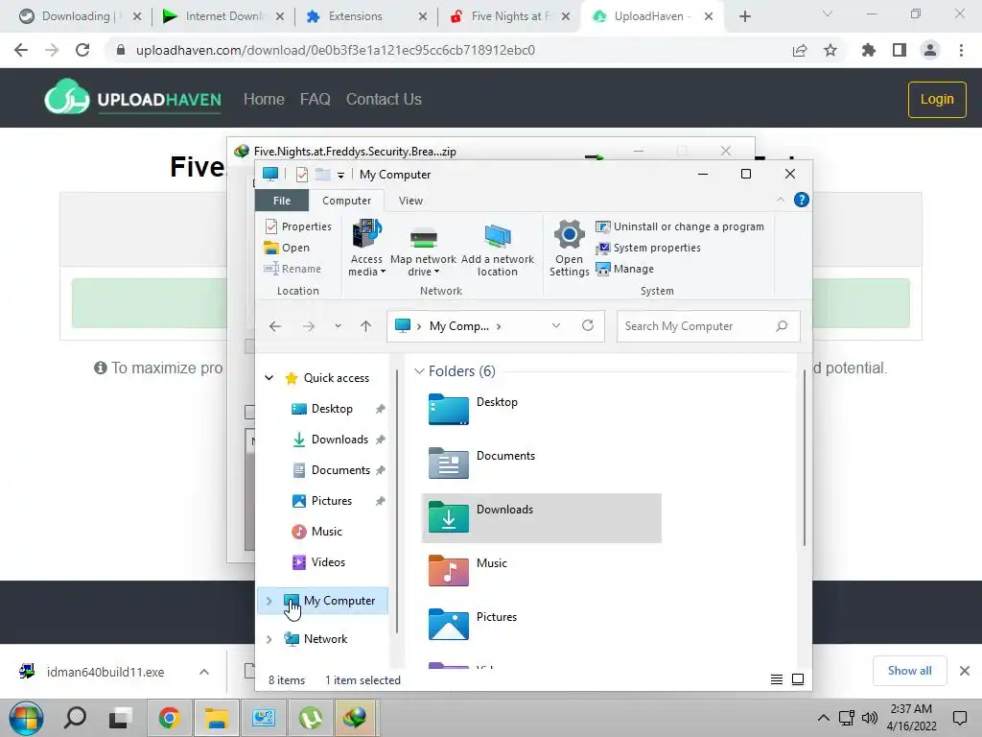
Task: Minimize the ribbon chevron
Action: click(781, 200)
